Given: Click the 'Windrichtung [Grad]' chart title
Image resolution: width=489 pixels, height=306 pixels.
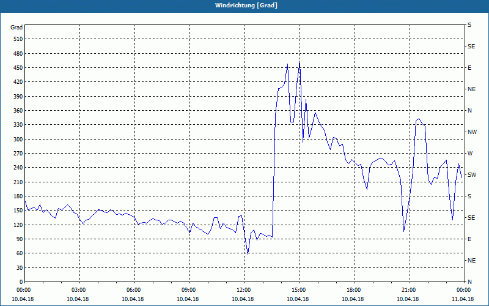Looking at the screenshot, I should pos(246,6).
